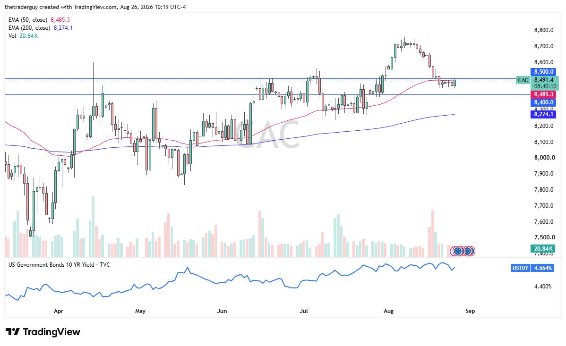The image size is (566, 346).
Task: Select the US Government Bonds 10 YR Yield legend
Action: pos(59,264)
